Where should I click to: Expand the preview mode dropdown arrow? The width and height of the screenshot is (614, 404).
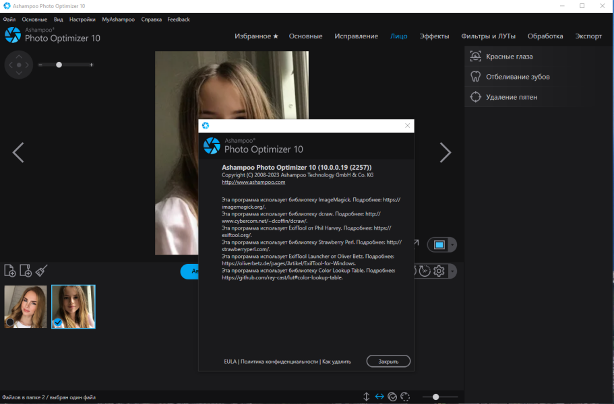452,245
